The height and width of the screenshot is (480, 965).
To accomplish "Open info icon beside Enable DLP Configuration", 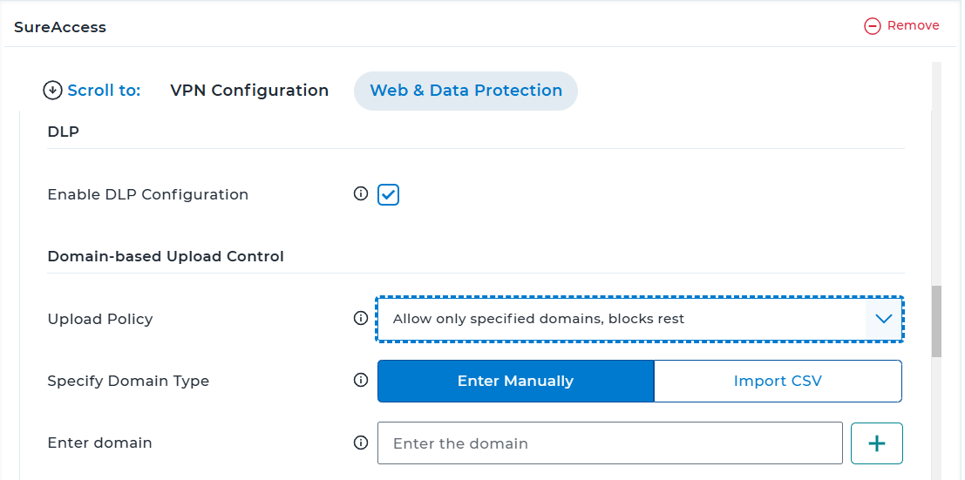I will coord(361,194).
